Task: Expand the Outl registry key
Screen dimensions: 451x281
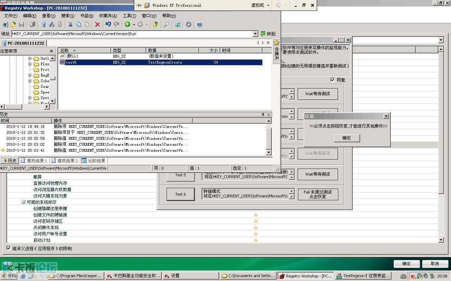Action: tap(30, 59)
